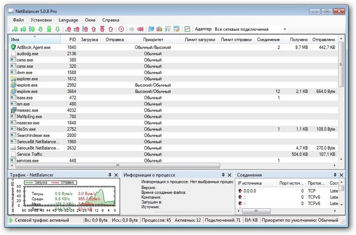356x235 pixels.
Task: Click outlined red upload limit arrow
Action: pyautogui.click(x=111, y=29)
